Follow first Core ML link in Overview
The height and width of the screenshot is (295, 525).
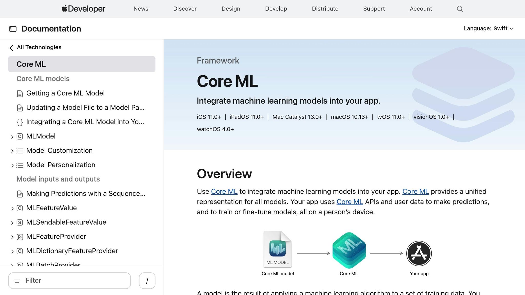(x=224, y=192)
